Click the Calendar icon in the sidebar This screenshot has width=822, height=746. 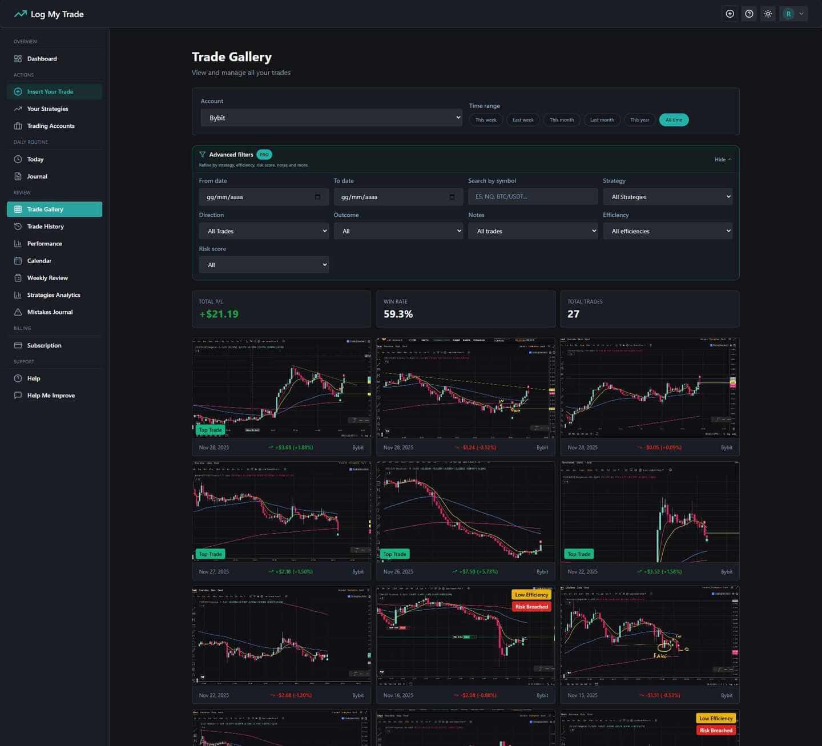18,260
